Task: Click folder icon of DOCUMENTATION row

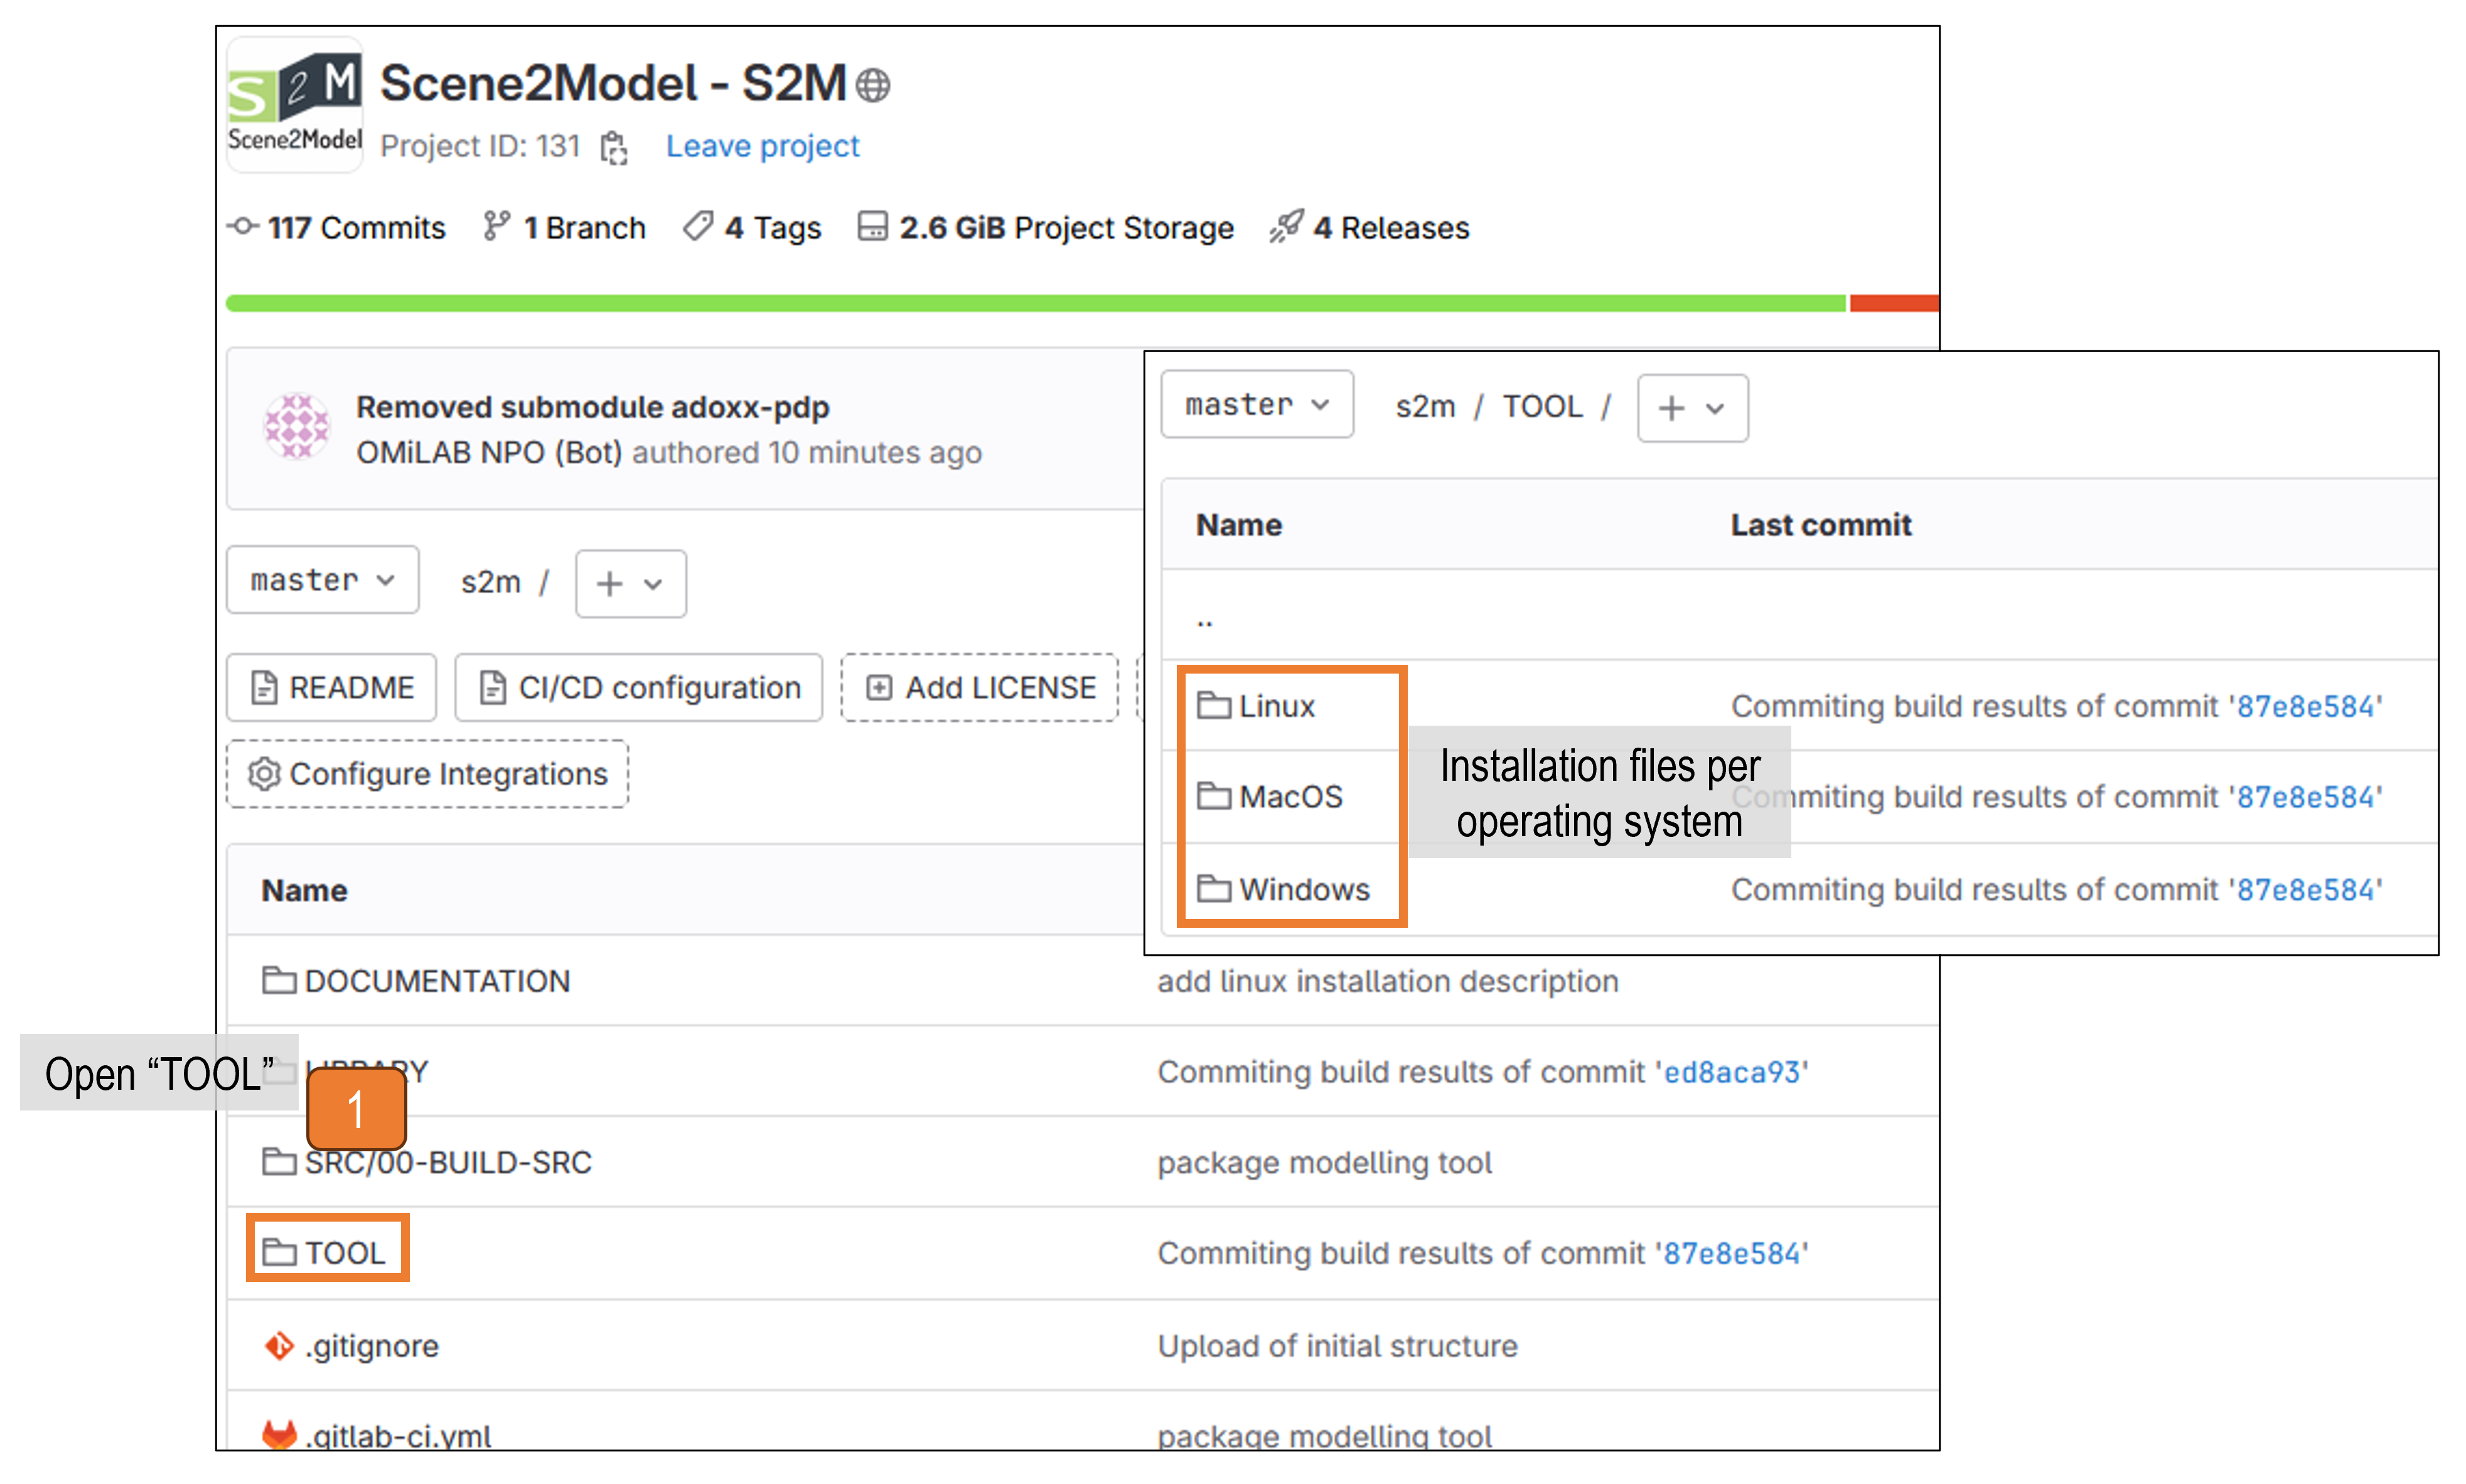Action: point(279,980)
